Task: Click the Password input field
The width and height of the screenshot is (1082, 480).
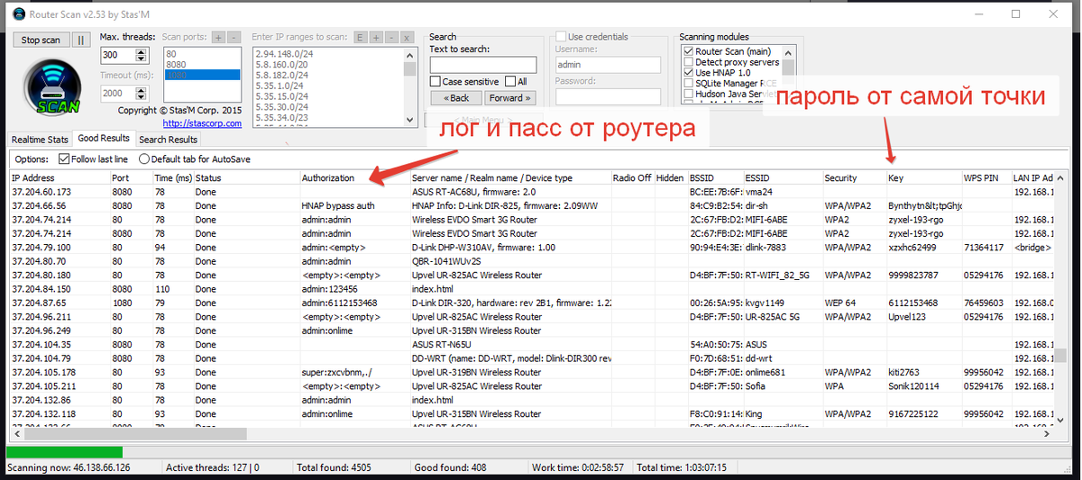Action: click(x=609, y=97)
